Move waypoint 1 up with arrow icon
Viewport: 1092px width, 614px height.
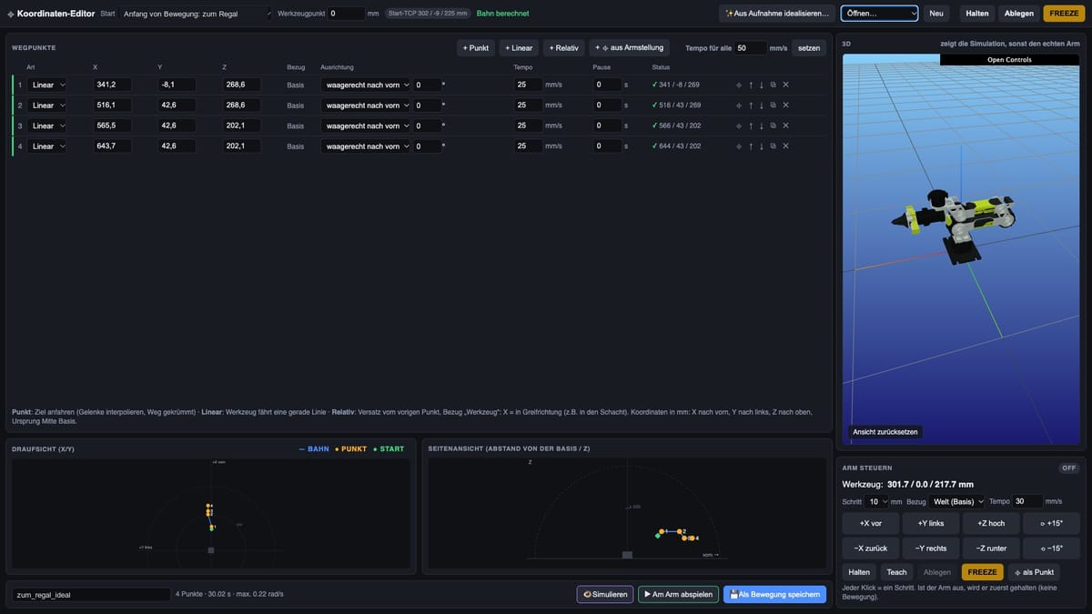tap(751, 85)
